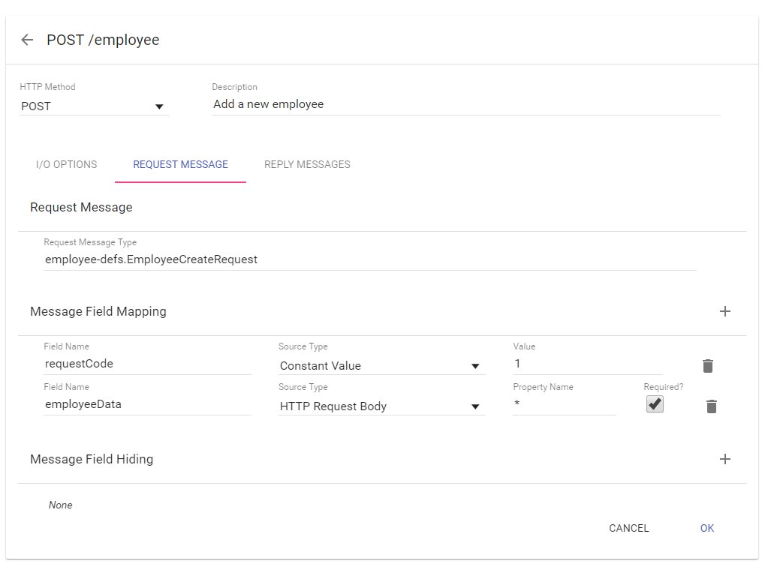The width and height of the screenshot is (765, 564).
Task: Delete the employeeData field mapping row
Action: coord(711,406)
